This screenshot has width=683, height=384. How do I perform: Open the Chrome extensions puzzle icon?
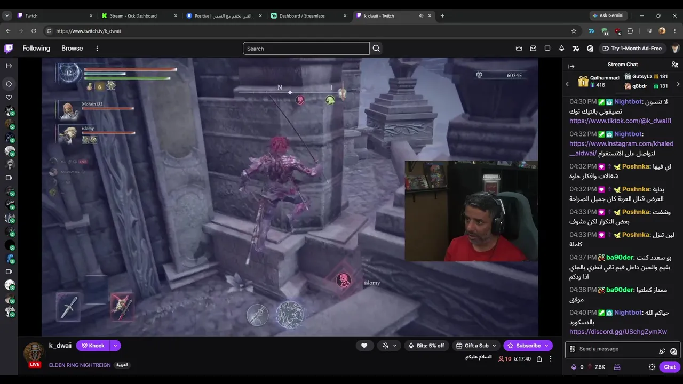click(630, 31)
